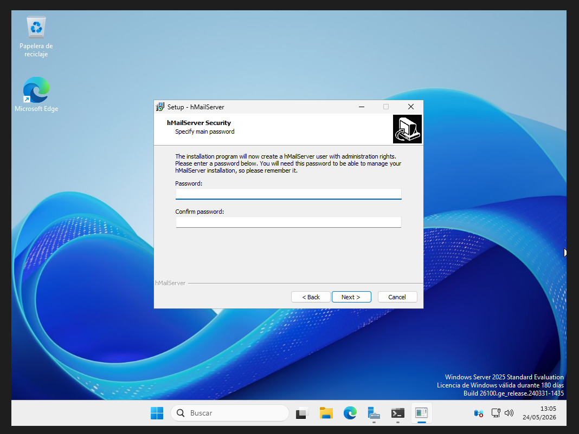Click the network tray icon

[x=479, y=413]
